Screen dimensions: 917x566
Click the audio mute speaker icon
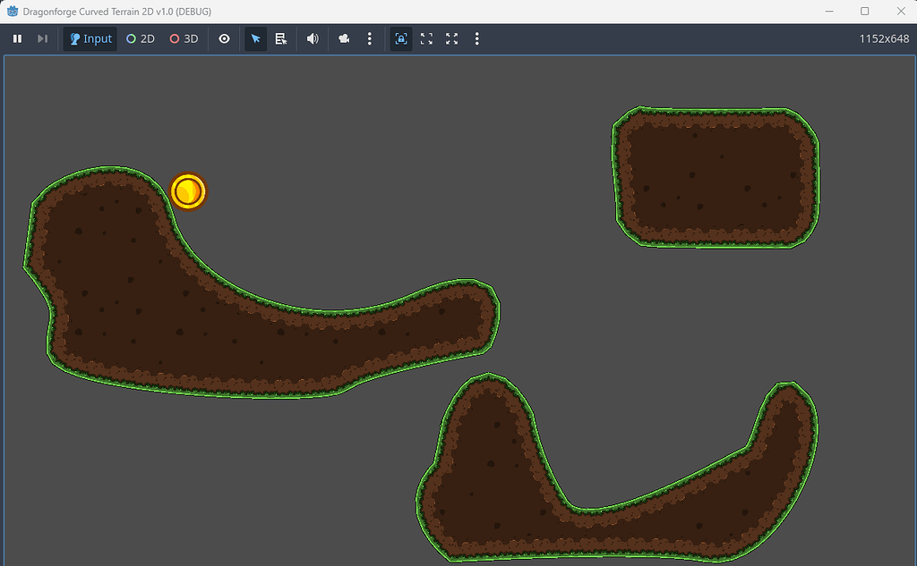312,38
